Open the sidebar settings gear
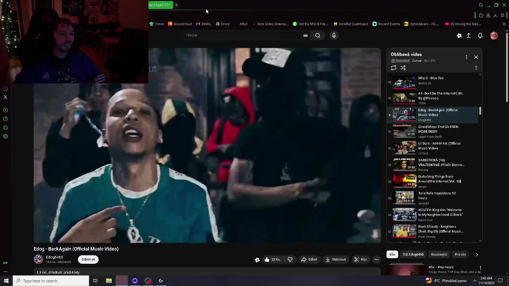This screenshot has height=286, width=509. coord(5,136)
